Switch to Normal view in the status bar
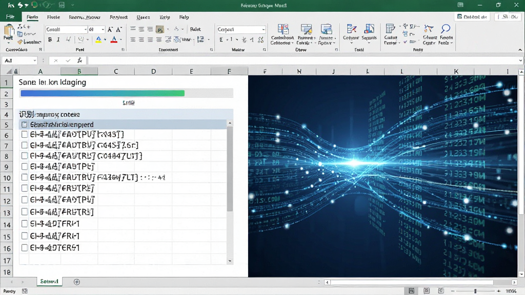The image size is (525, 295). (412, 291)
